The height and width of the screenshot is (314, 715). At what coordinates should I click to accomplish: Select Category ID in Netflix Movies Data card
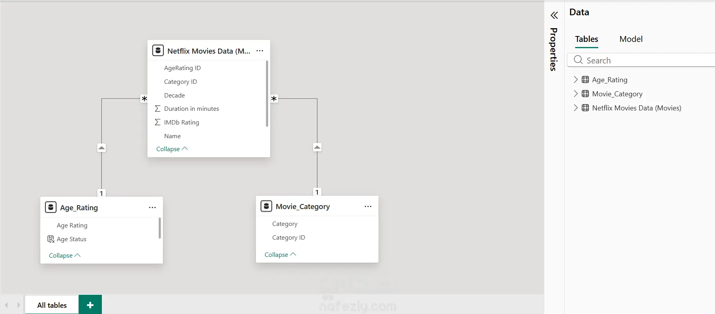coord(181,81)
